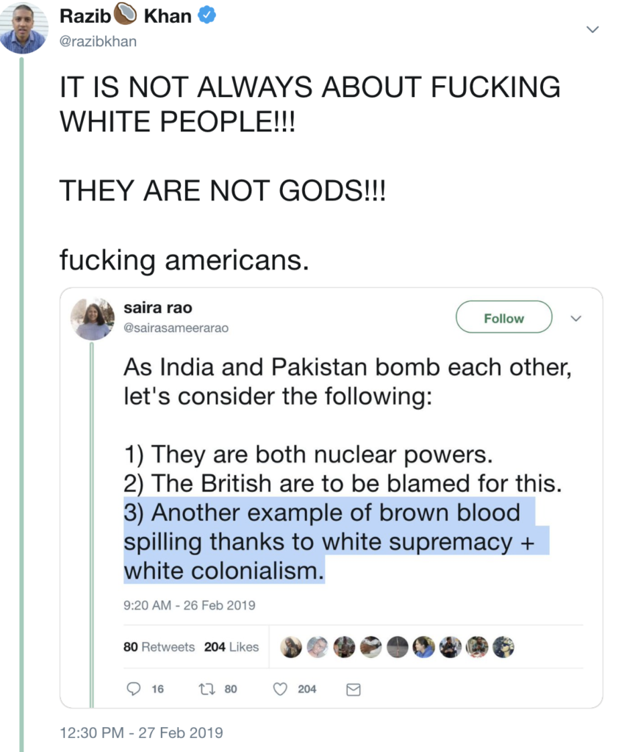Screen dimensions: 624x752
Task: Click the 9:20 AM - 26 Feb 2019 timestamp
Action: pyautogui.click(x=189, y=606)
